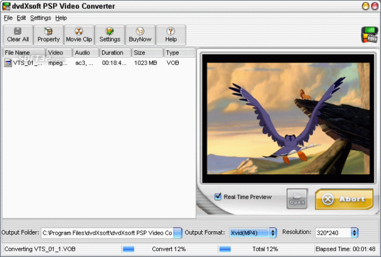
Task: Click the Open folder icon button
Action: tap(297, 199)
